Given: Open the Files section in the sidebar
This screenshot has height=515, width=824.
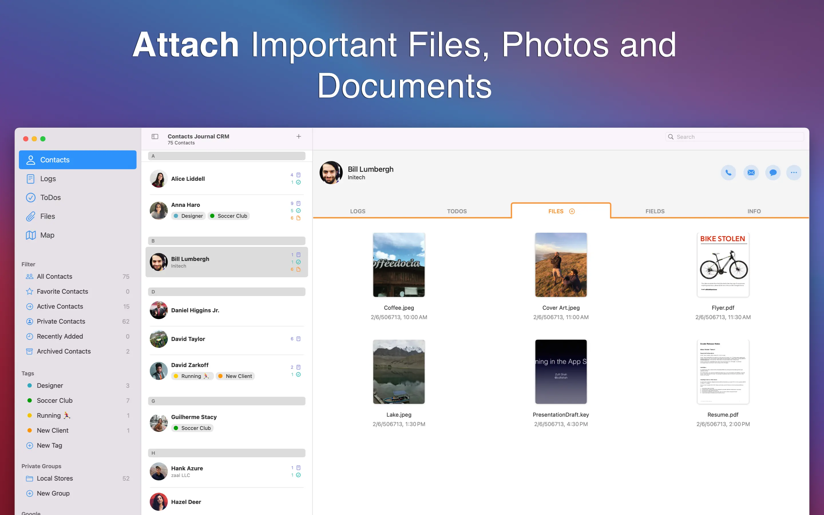Looking at the screenshot, I should coord(47,216).
